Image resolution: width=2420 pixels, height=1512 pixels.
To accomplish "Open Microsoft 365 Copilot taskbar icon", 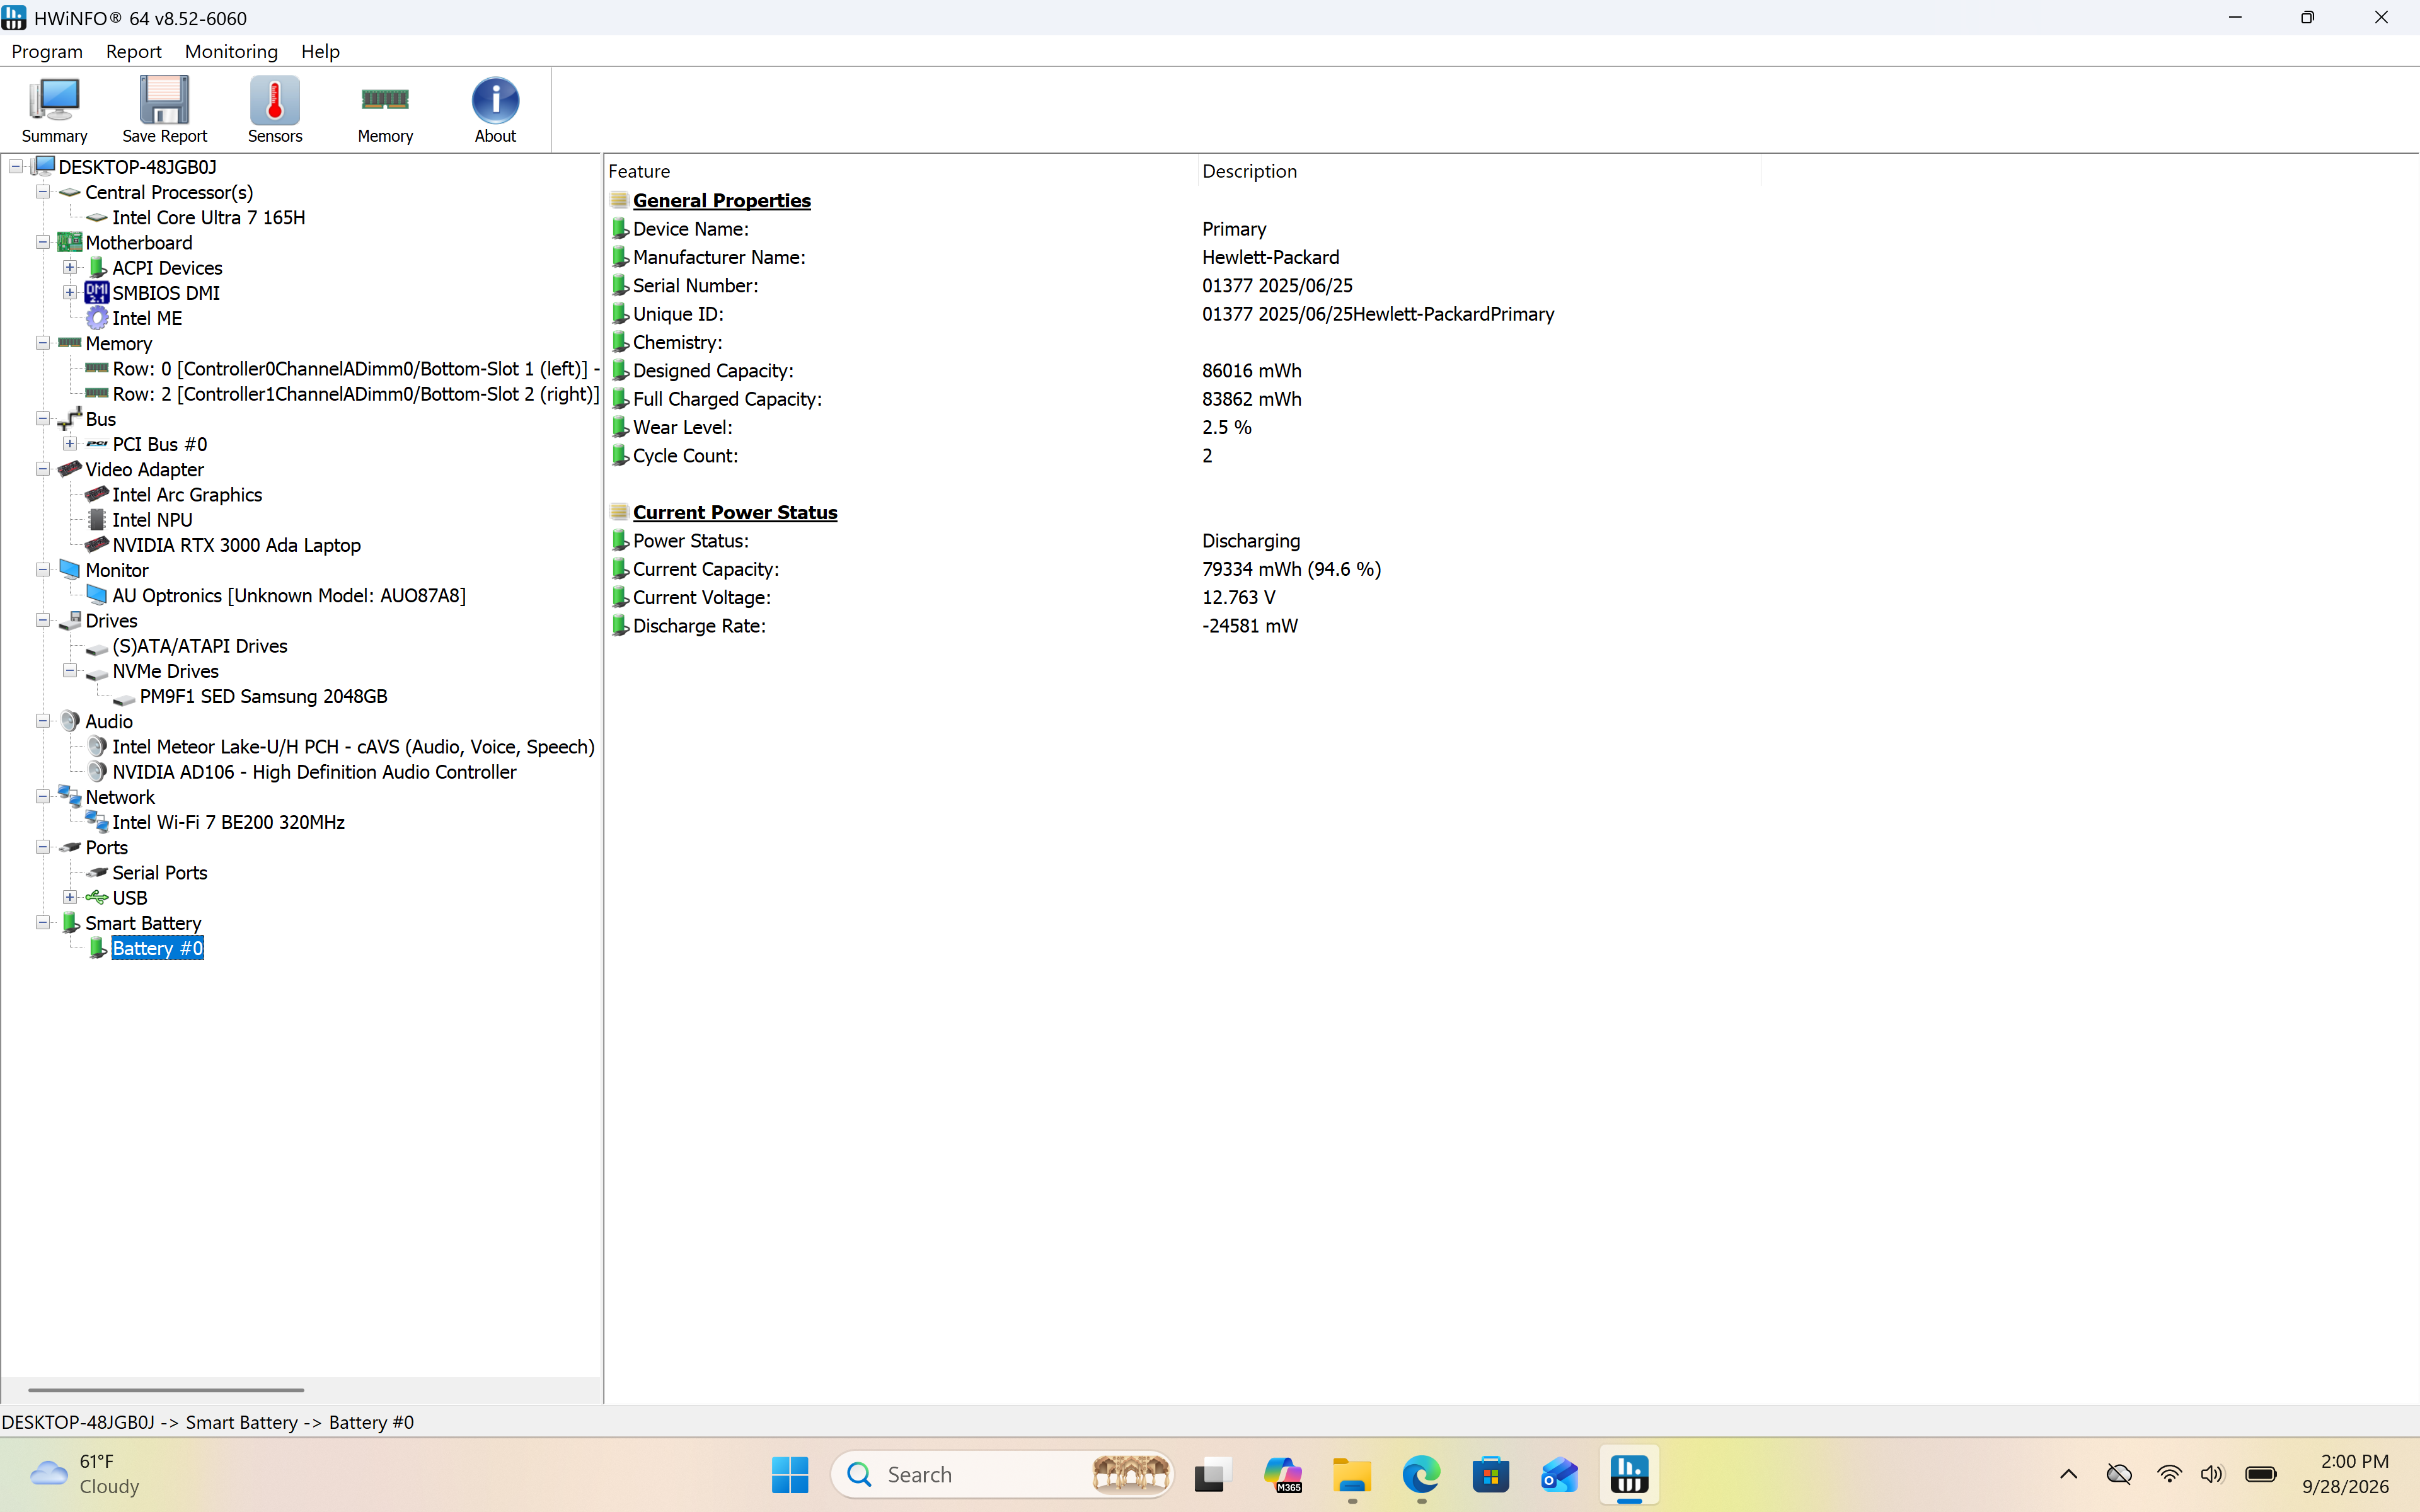I will 1282,1474.
